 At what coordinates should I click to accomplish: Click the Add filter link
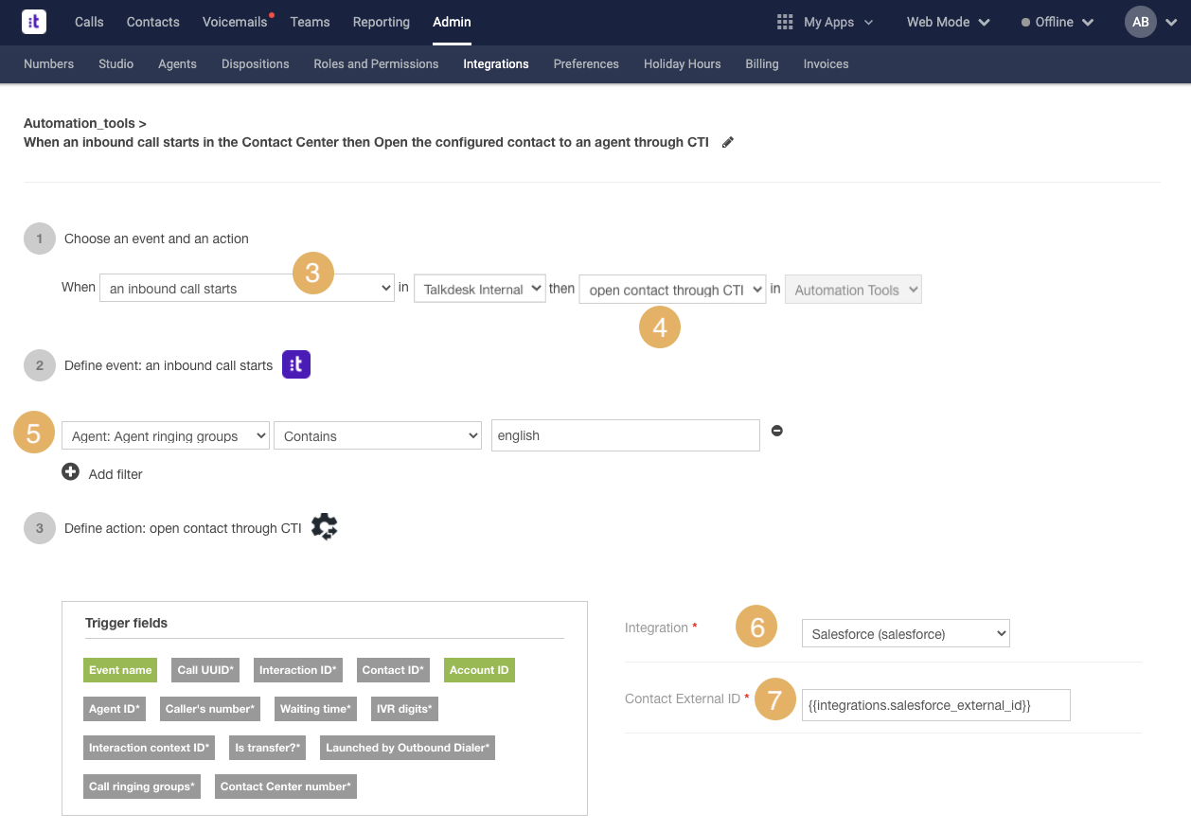(116, 474)
